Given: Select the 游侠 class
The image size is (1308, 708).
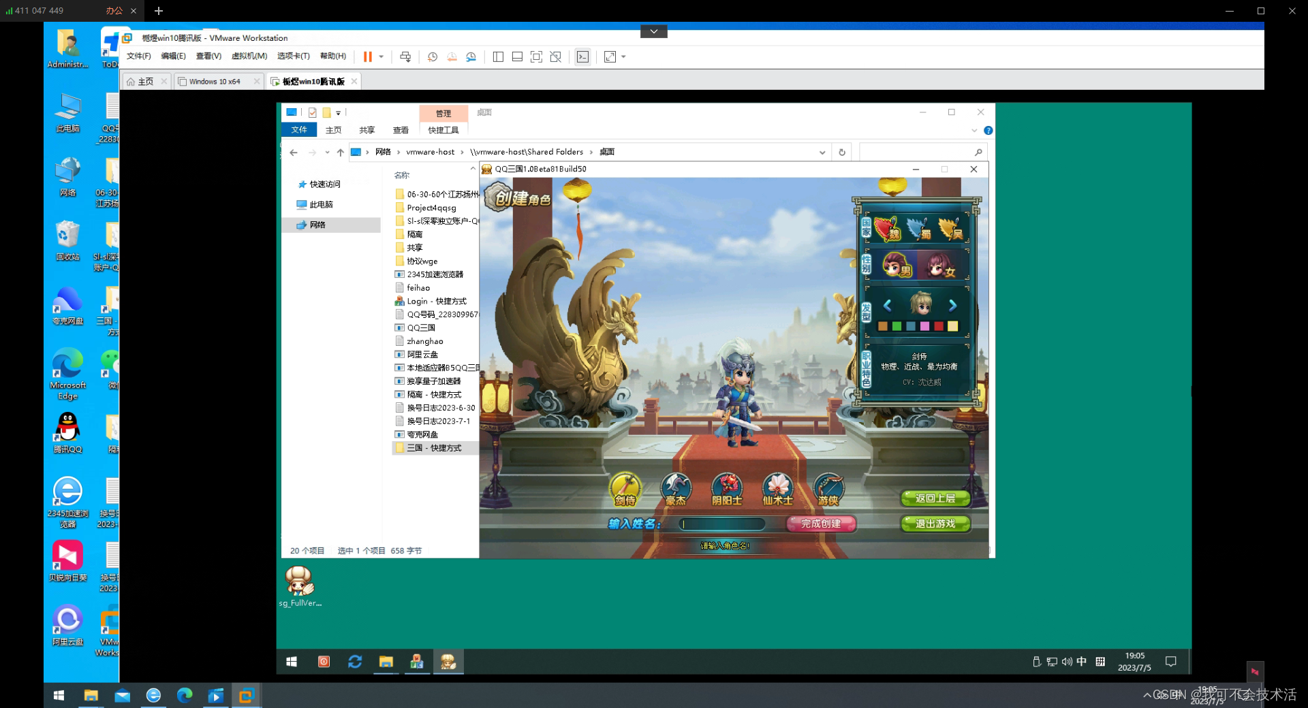Looking at the screenshot, I should [x=828, y=489].
